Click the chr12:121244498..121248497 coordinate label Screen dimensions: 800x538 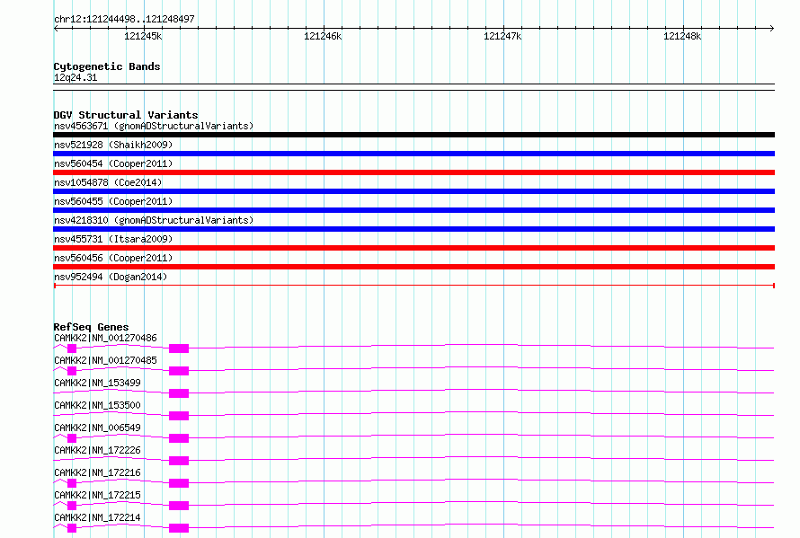(x=124, y=19)
